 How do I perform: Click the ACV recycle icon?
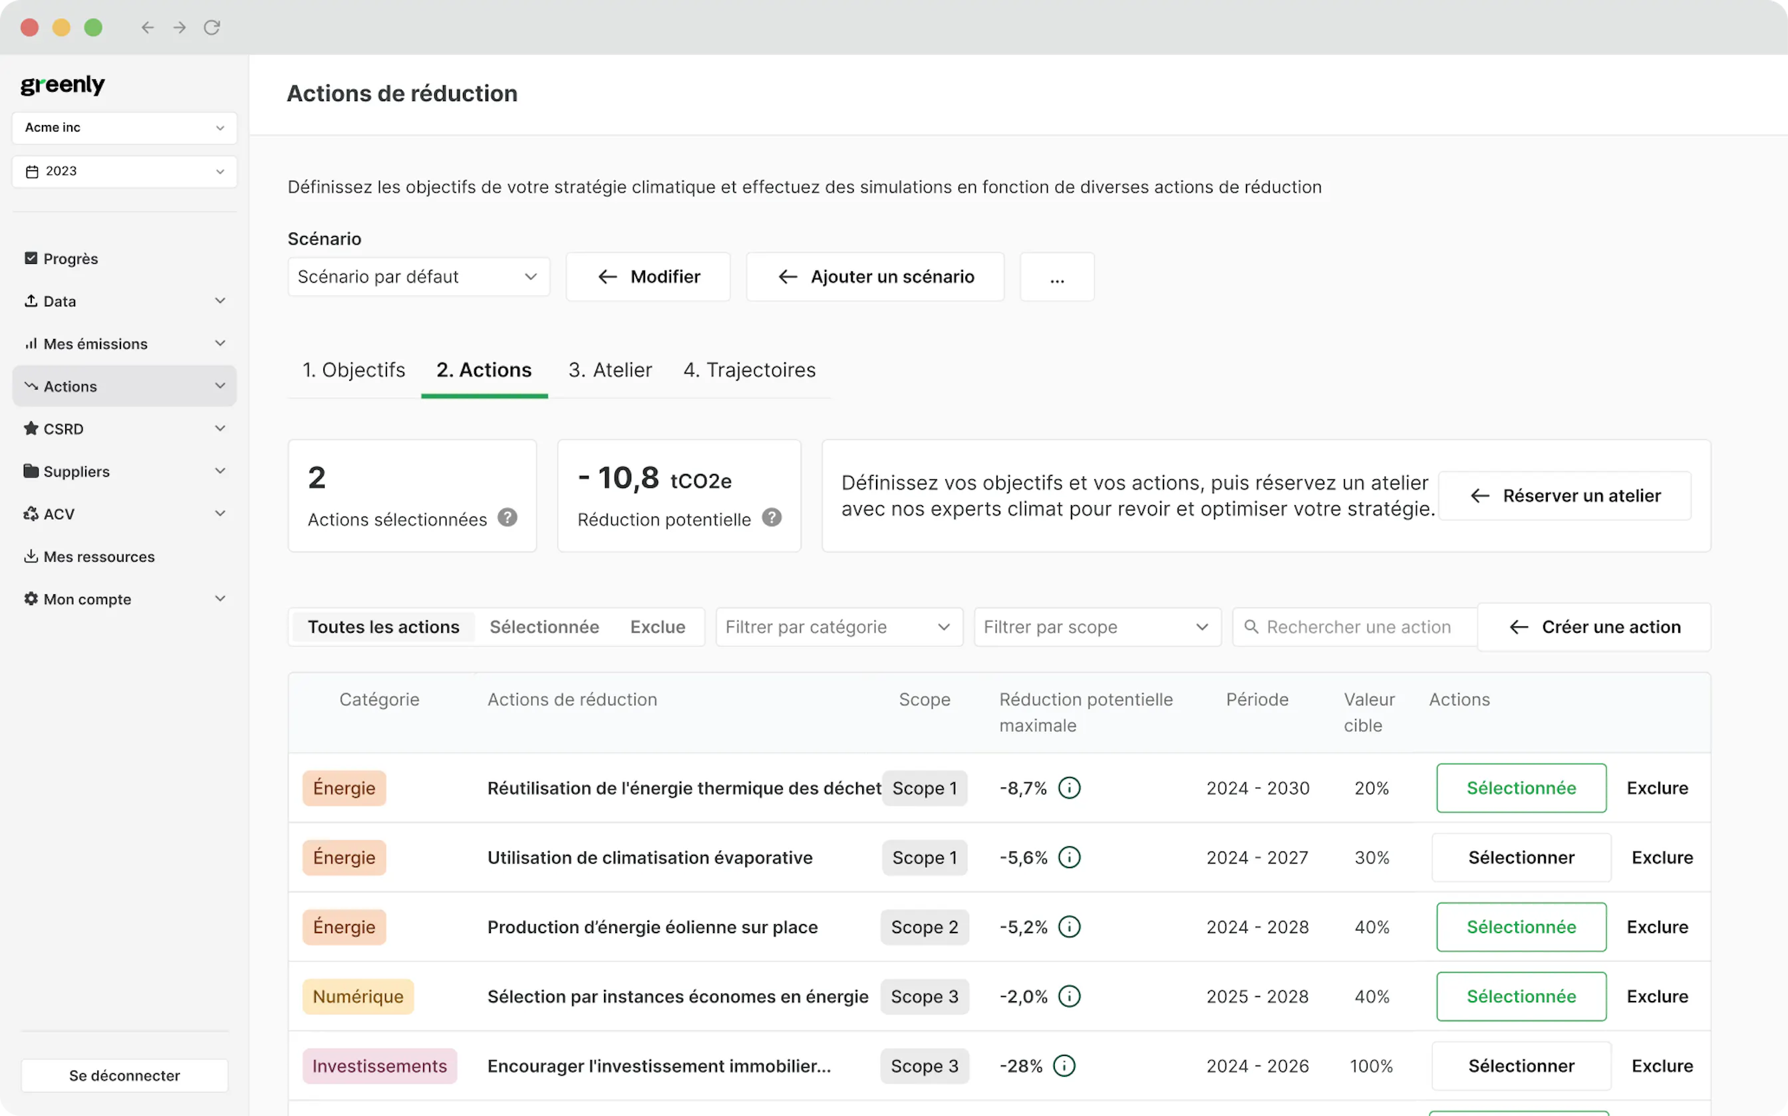pyautogui.click(x=31, y=513)
